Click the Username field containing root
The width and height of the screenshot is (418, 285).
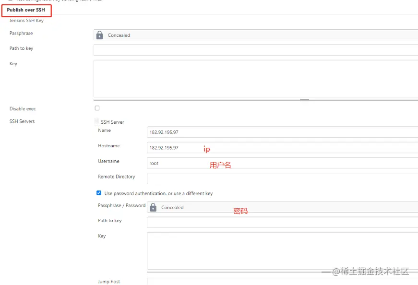pyautogui.click(x=282, y=163)
